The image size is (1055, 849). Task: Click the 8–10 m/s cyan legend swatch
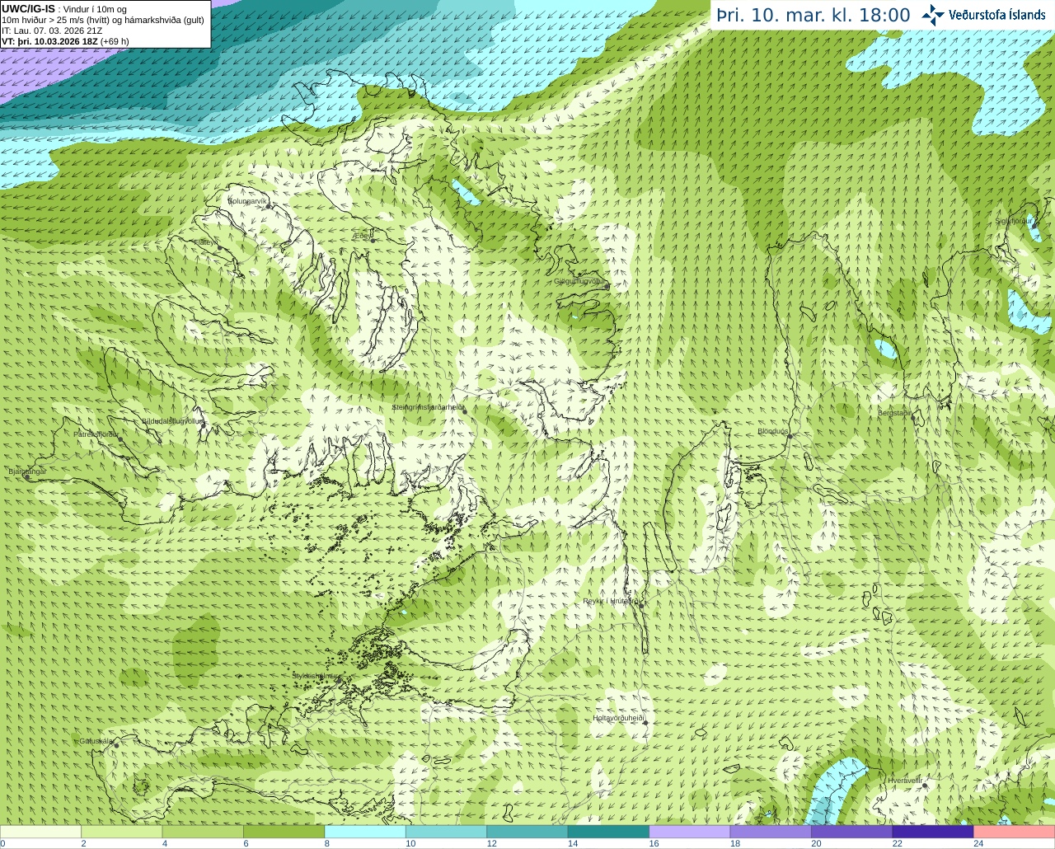pyautogui.click(x=365, y=832)
